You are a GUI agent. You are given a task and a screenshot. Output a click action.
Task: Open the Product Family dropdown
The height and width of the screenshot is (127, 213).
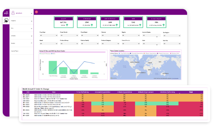pyautogui.click(x=90, y=44)
